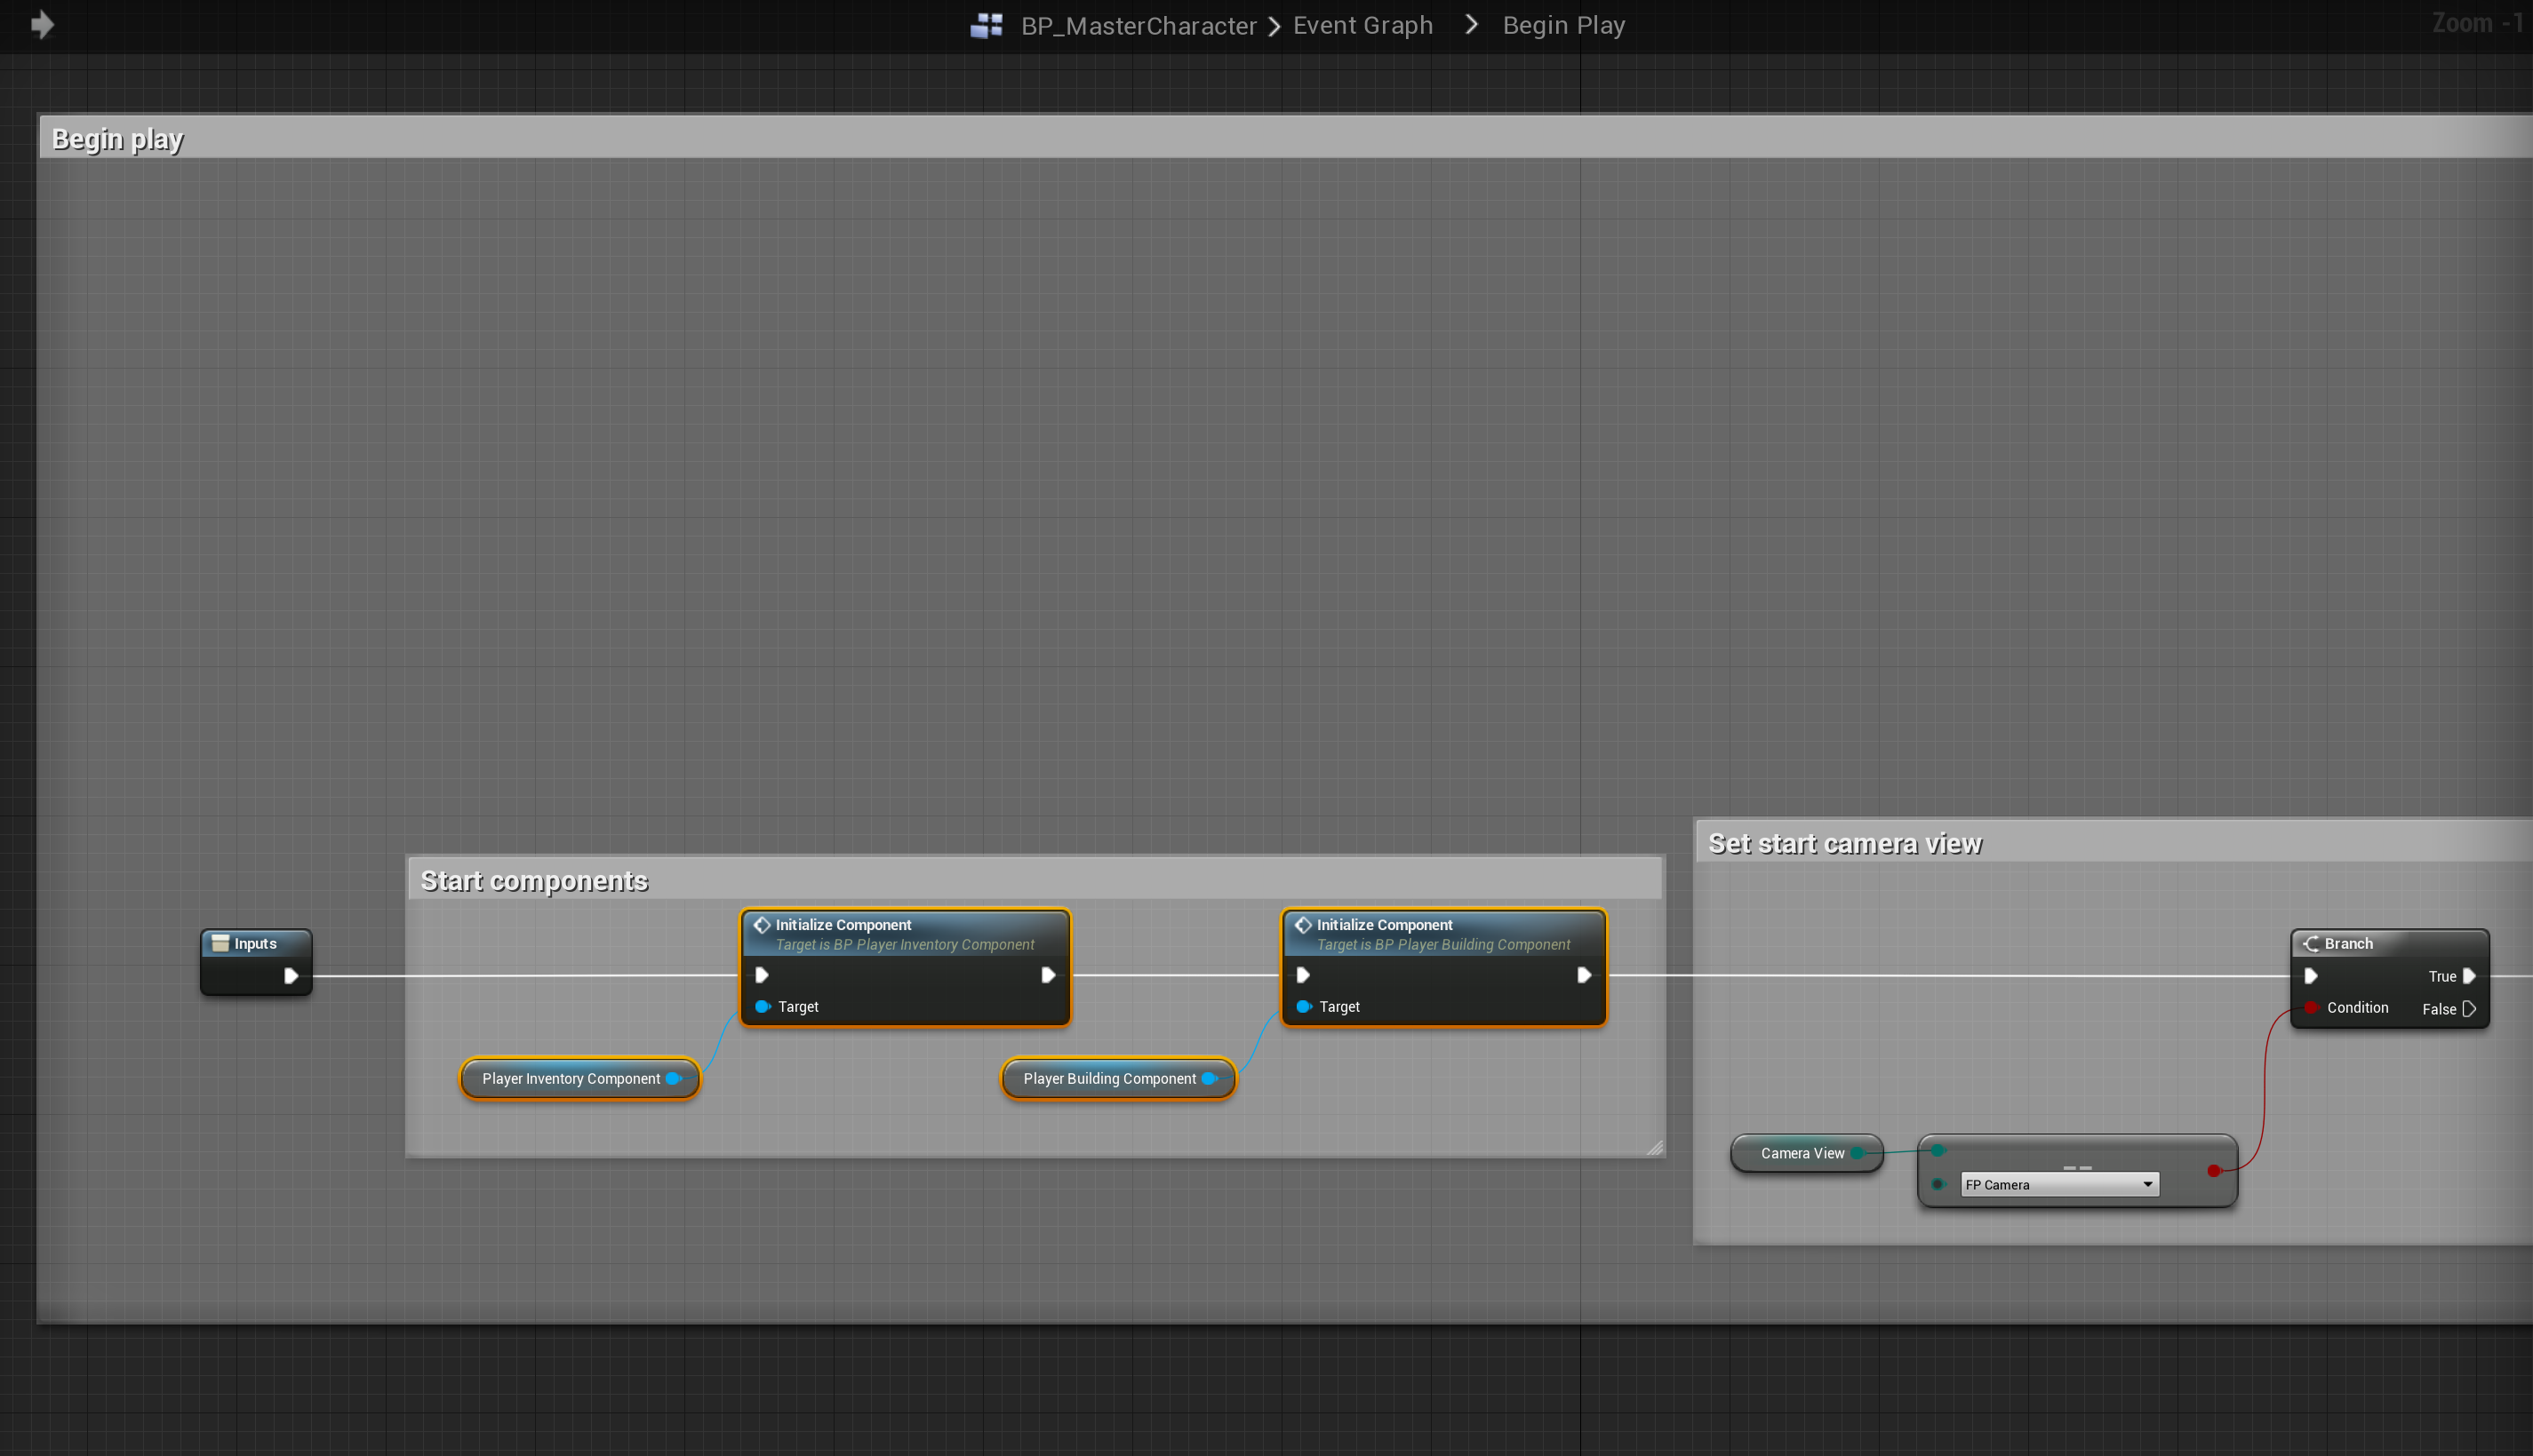Click BP_MasterCharacter breadcrumb link
2533x1456 pixels.
(x=1138, y=25)
